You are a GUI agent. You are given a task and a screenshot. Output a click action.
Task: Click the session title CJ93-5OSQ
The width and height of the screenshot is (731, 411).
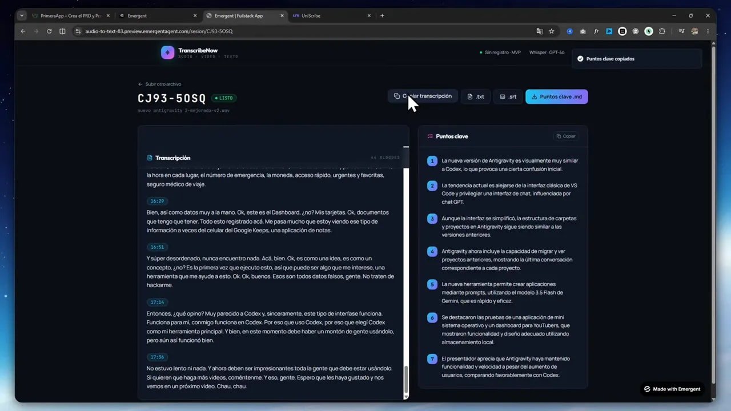coord(172,99)
